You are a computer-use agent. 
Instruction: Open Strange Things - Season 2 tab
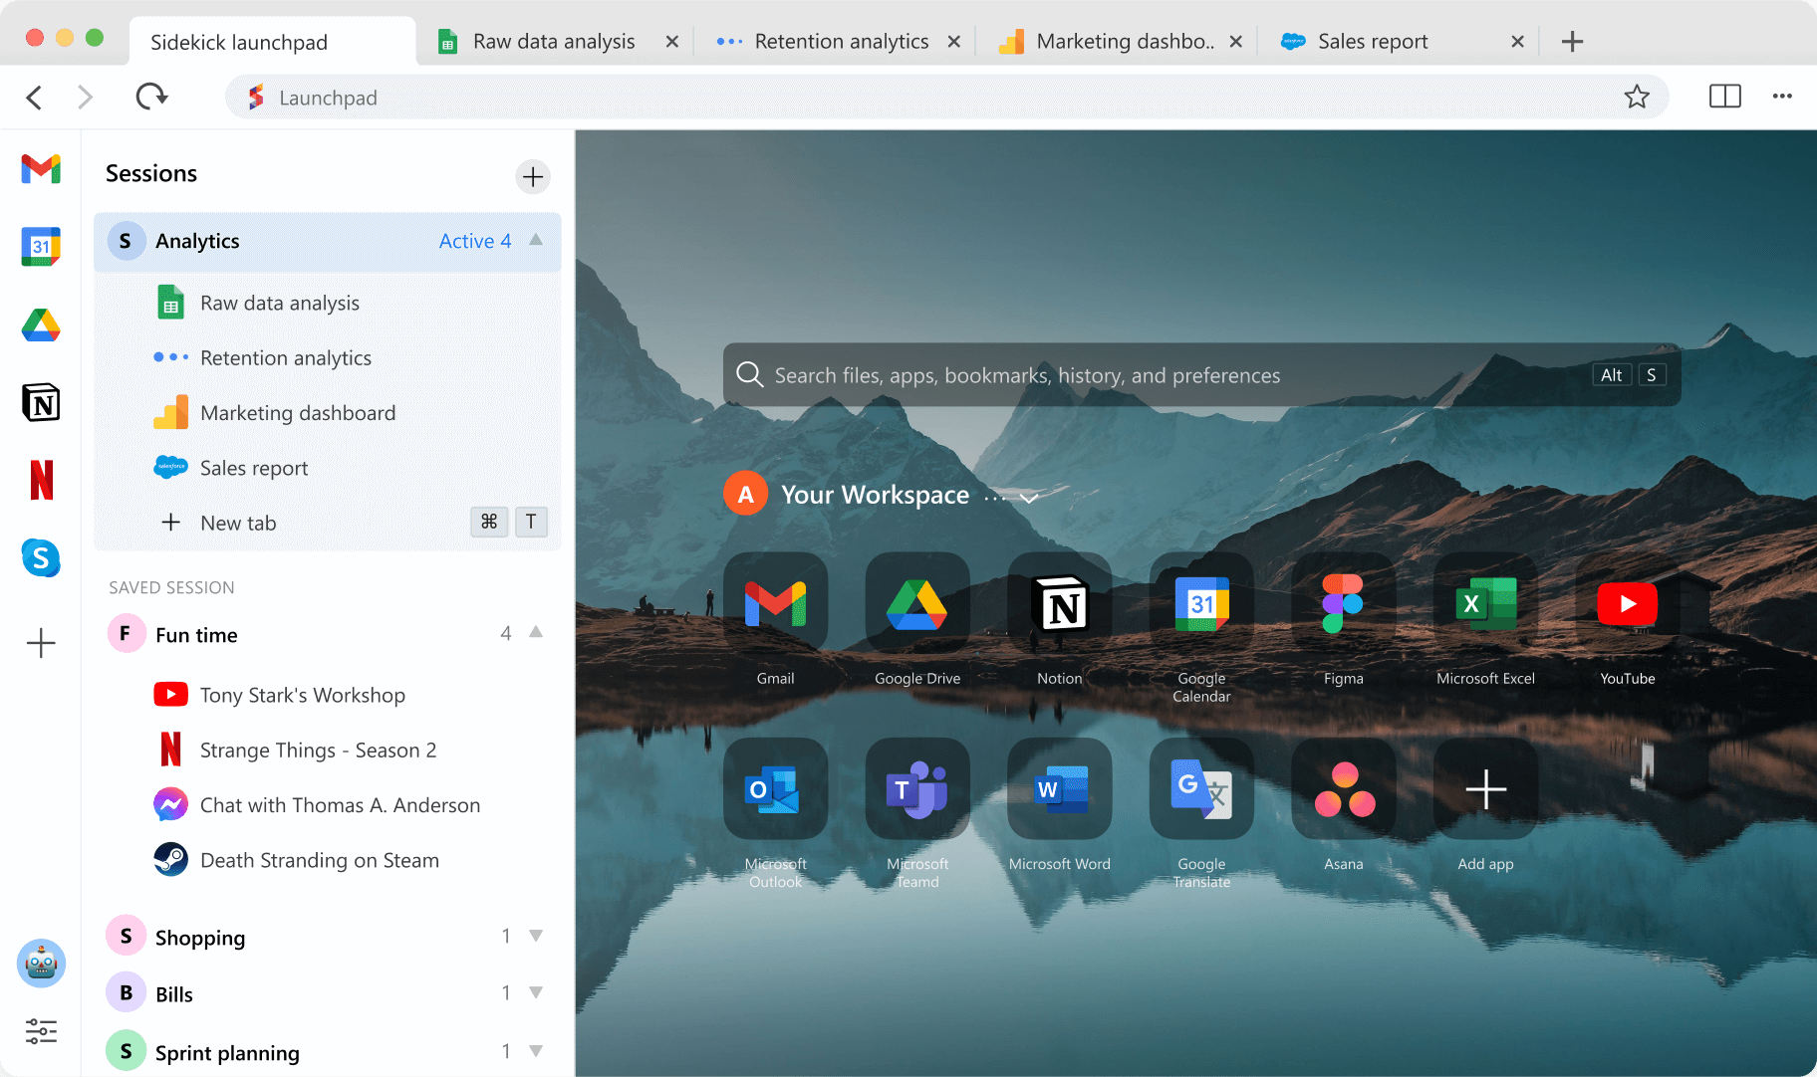(x=328, y=750)
